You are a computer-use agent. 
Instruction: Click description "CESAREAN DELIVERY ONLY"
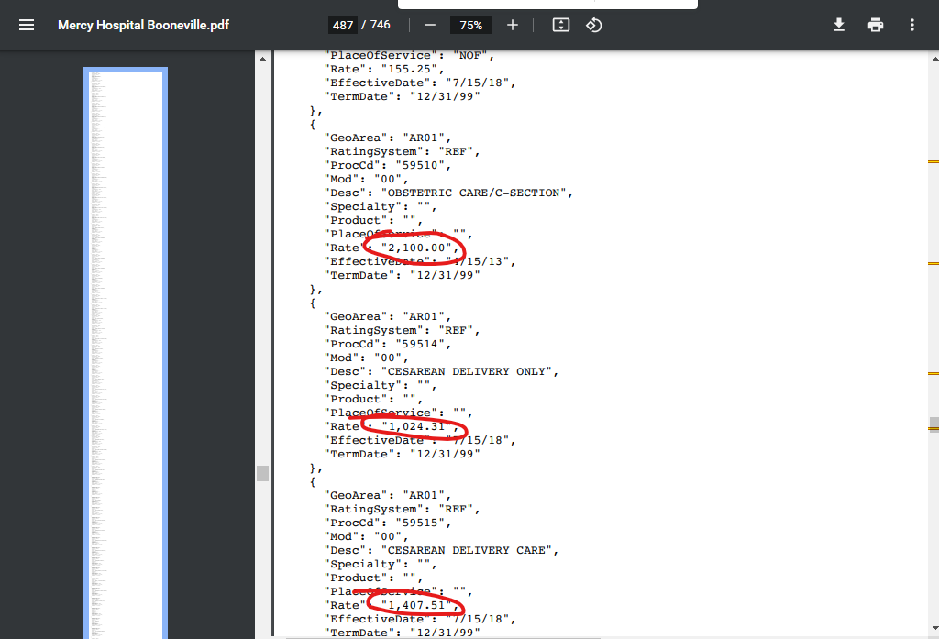[467, 371]
